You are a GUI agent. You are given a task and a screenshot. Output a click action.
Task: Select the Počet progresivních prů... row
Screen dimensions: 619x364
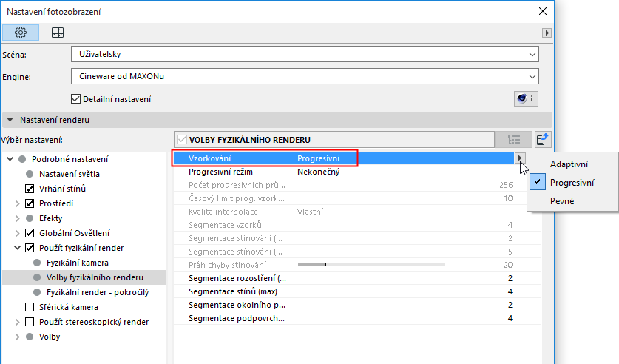pos(357,185)
